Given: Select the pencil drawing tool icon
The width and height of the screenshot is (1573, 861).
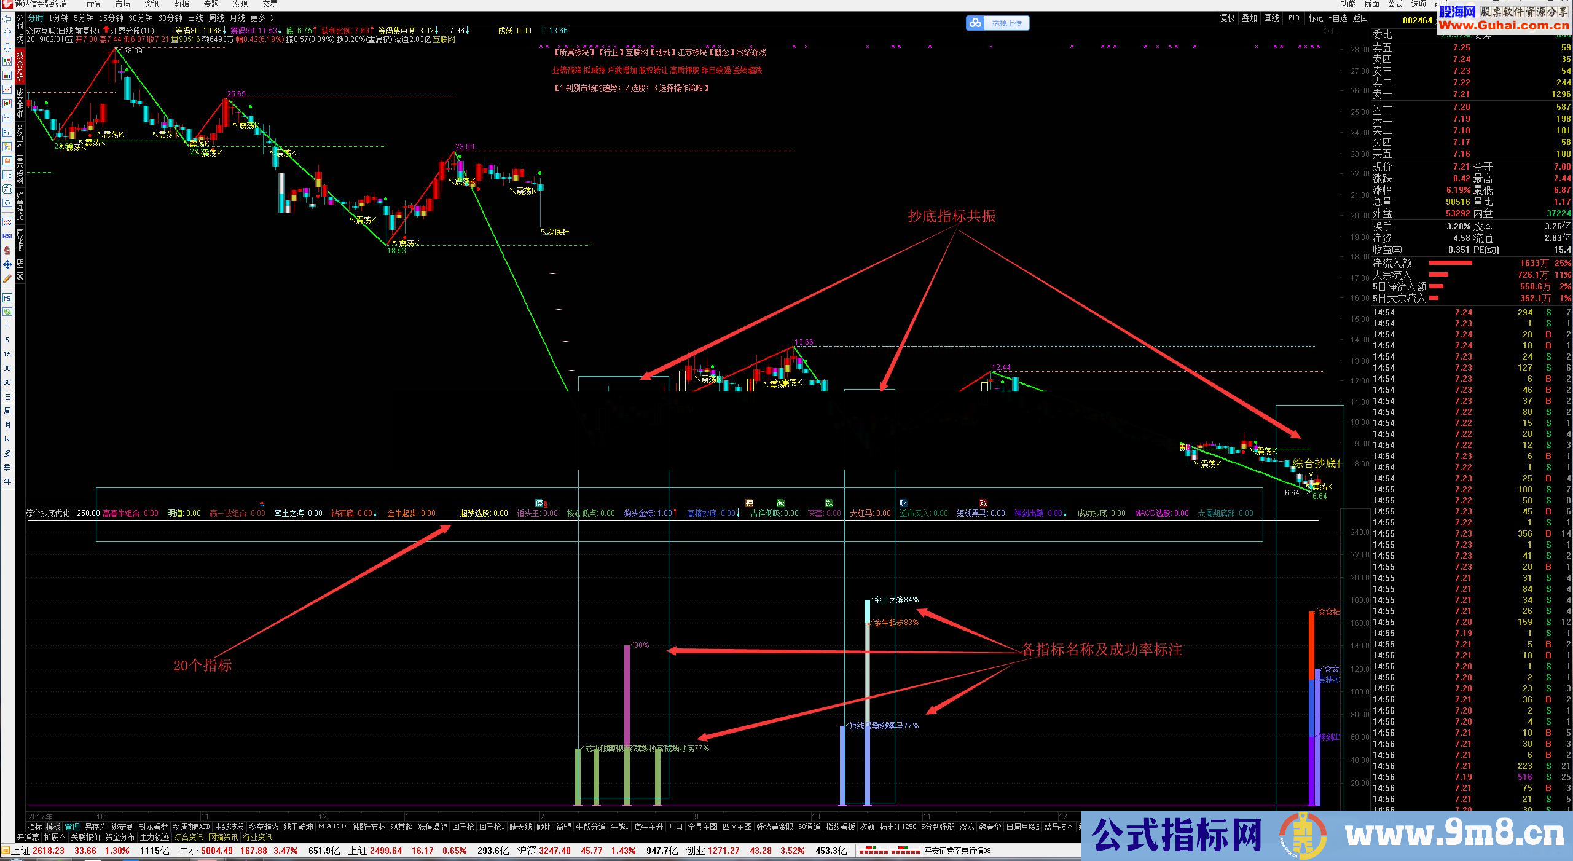Looking at the screenshot, I should [x=7, y=278].
